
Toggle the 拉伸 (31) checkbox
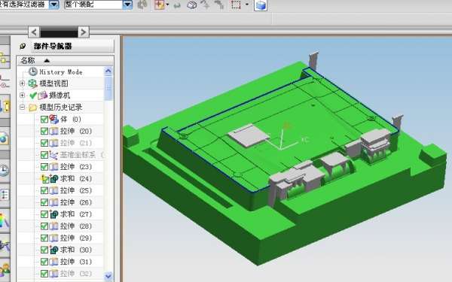[44, 262]
